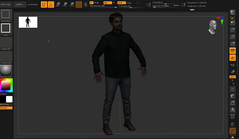Toggle Live Boolean mode
Screen dimensions: 239x139
point(32,5)
